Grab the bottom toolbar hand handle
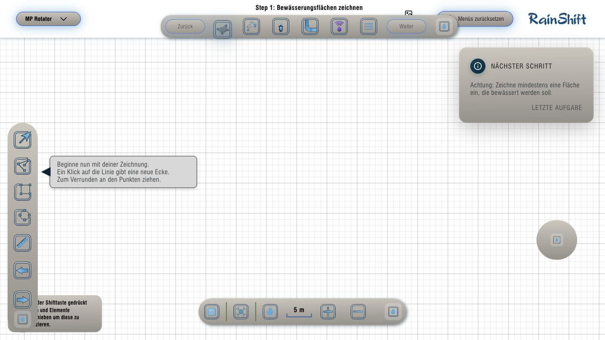The height and width of the screenshot is (340, 605). coord(393,312)
